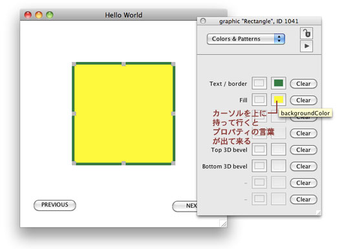This screenshot has height=249, width=344.
Task: Click the NEXT button in Hello World
Action: pyautogui.click(x=185, y=206)
